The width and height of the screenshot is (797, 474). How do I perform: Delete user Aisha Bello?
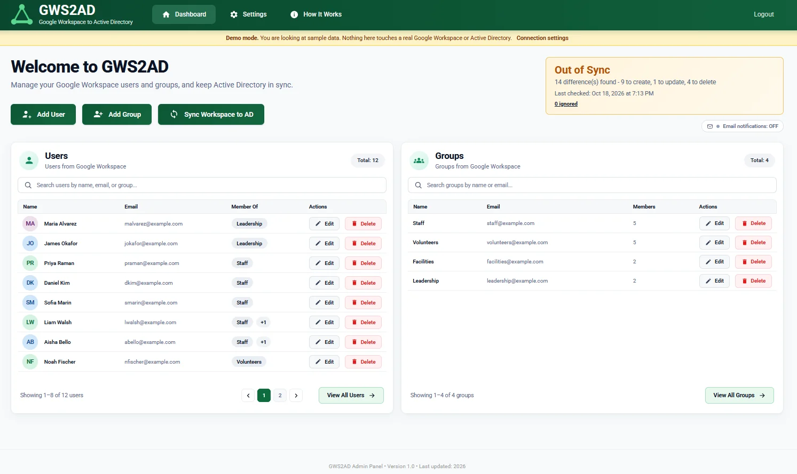(363, 342)
